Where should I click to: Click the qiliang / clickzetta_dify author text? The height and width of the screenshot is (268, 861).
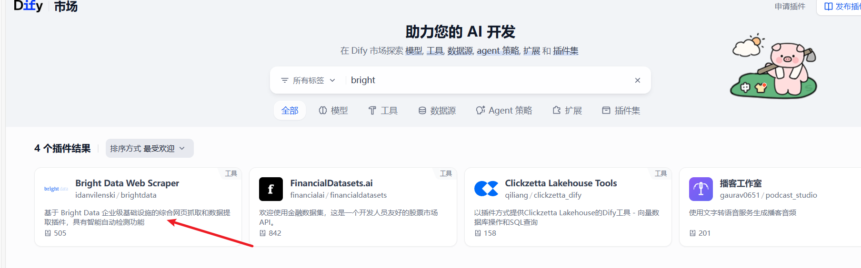pyautogui.click(x=543, y=195)
